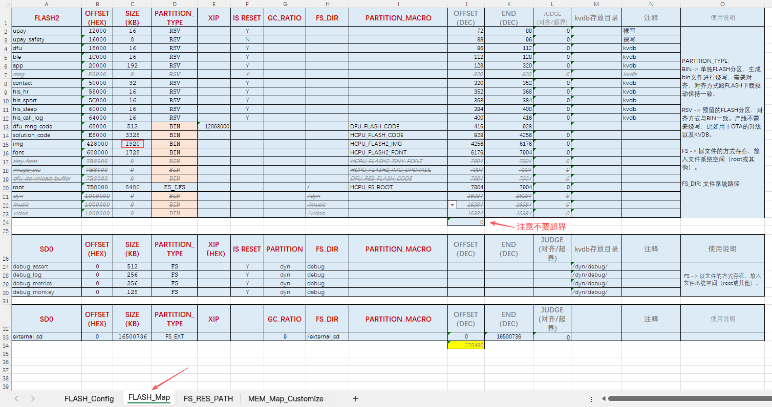Select the XIP cell containing 12068000
The height and width of the screenshot is (407, 772).
[x=213, y=126]
